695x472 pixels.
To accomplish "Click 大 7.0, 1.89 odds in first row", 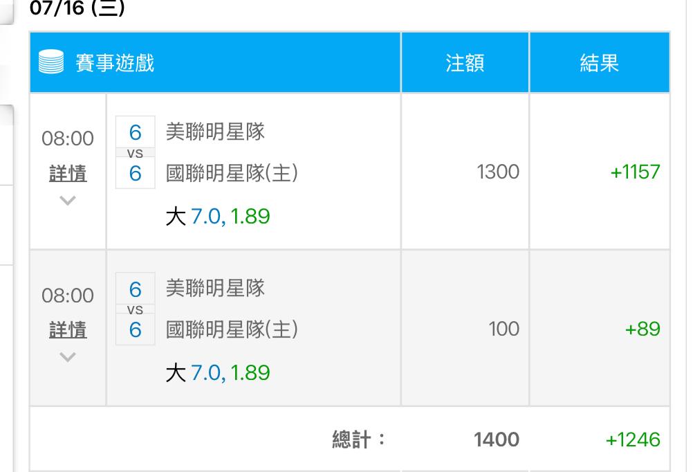I will coord(218,217).
